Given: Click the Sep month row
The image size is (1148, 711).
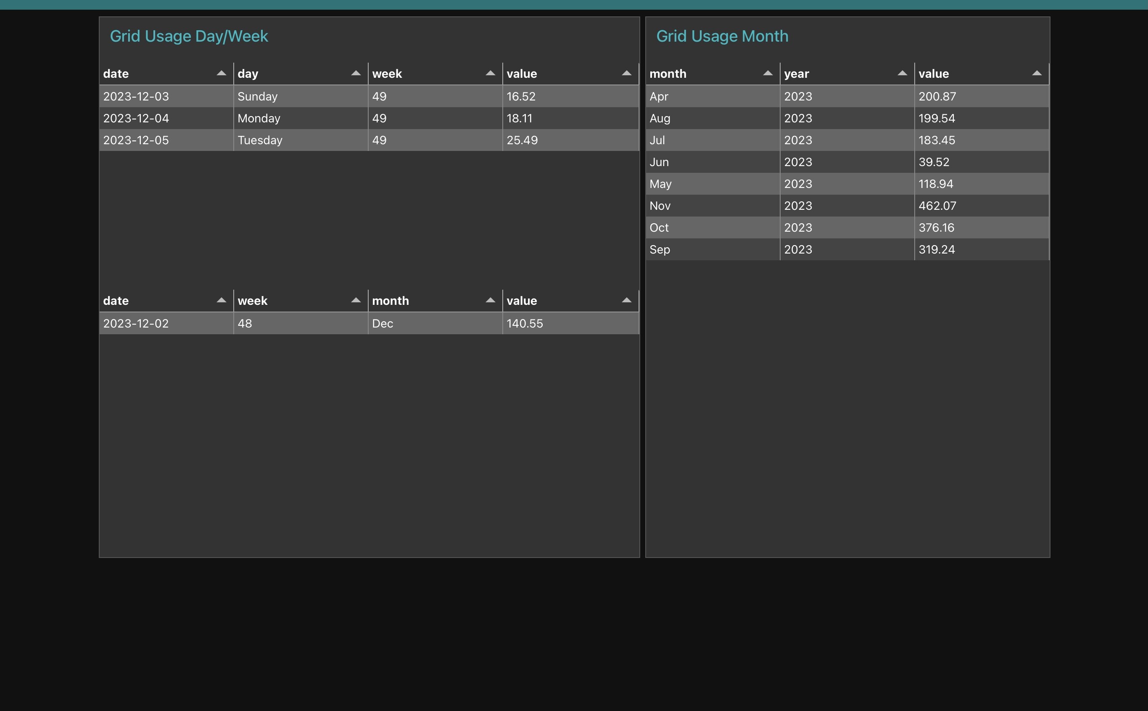Looking at the screenshot, I should point(847,249).
